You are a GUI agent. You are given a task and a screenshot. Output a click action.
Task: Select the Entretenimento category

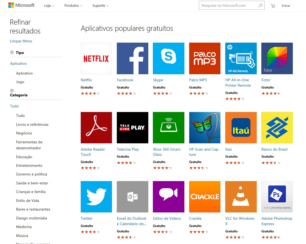pos(29,165)
